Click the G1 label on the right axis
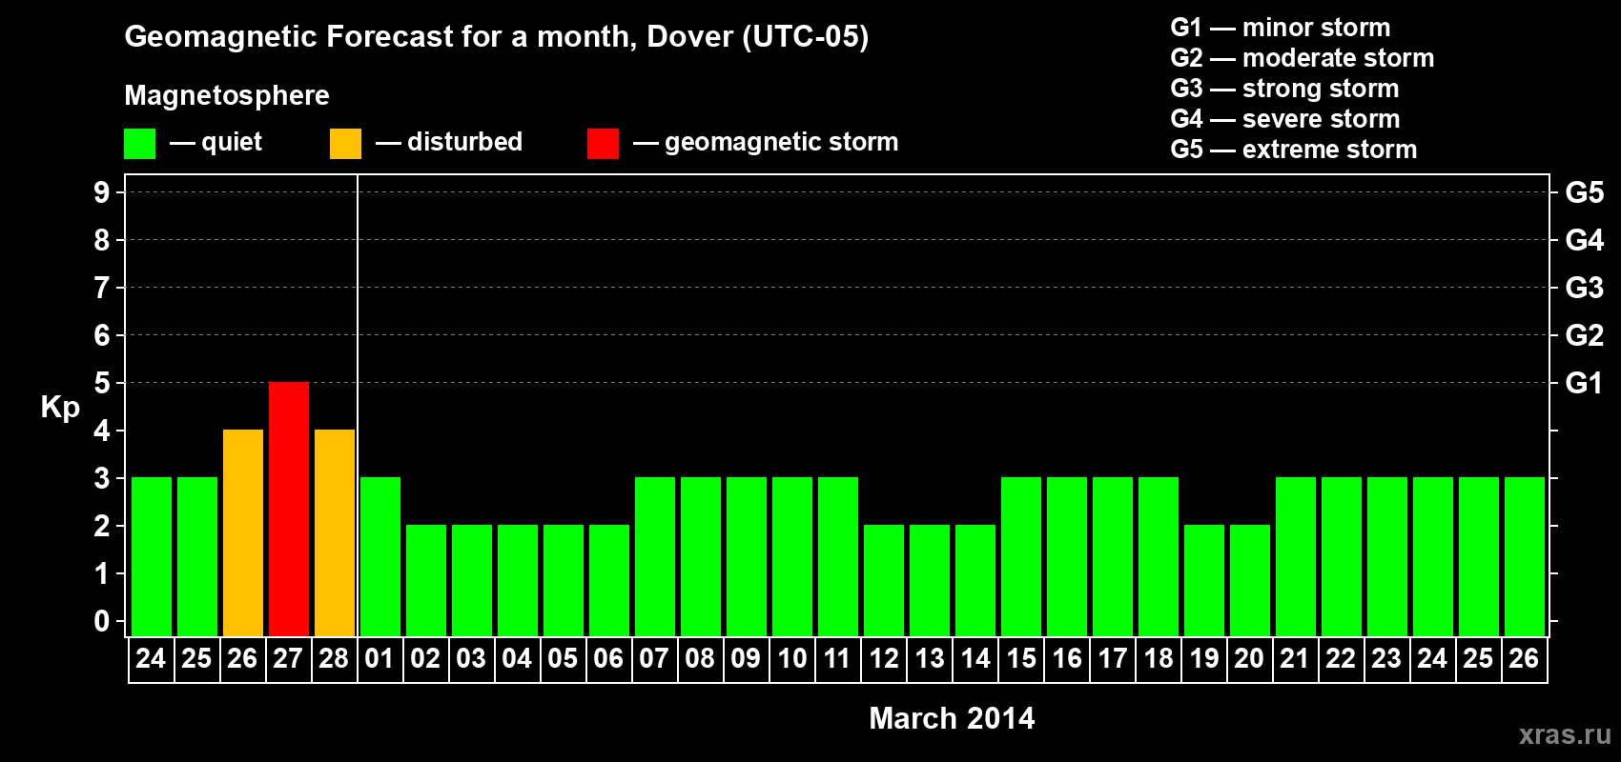This screenshot has width=1621, height=762. 1585,383
